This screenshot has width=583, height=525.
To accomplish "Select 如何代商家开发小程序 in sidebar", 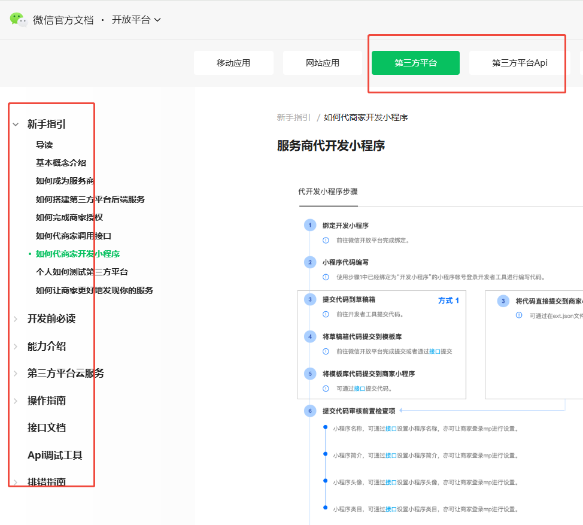I will (78, 254).
